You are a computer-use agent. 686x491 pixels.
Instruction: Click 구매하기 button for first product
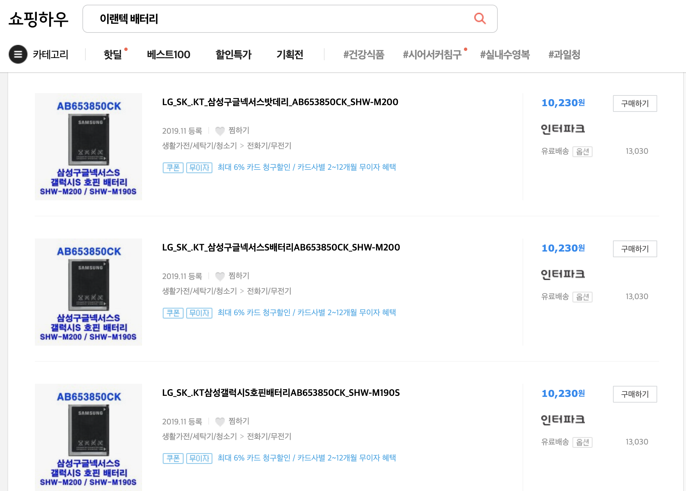point(634,103)
